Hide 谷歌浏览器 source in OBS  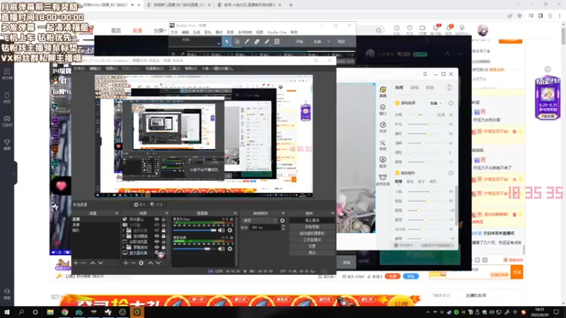[156, 242]
